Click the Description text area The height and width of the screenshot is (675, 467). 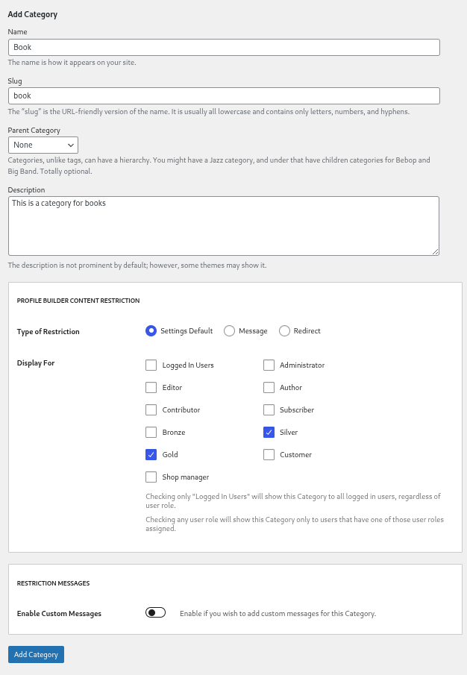tap(224, 224)
